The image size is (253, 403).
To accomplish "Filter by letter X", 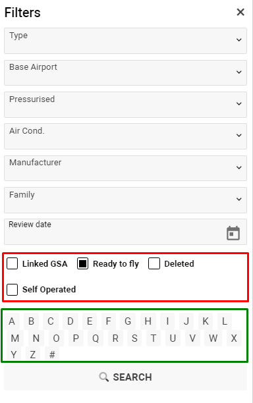I will [234, 338].
